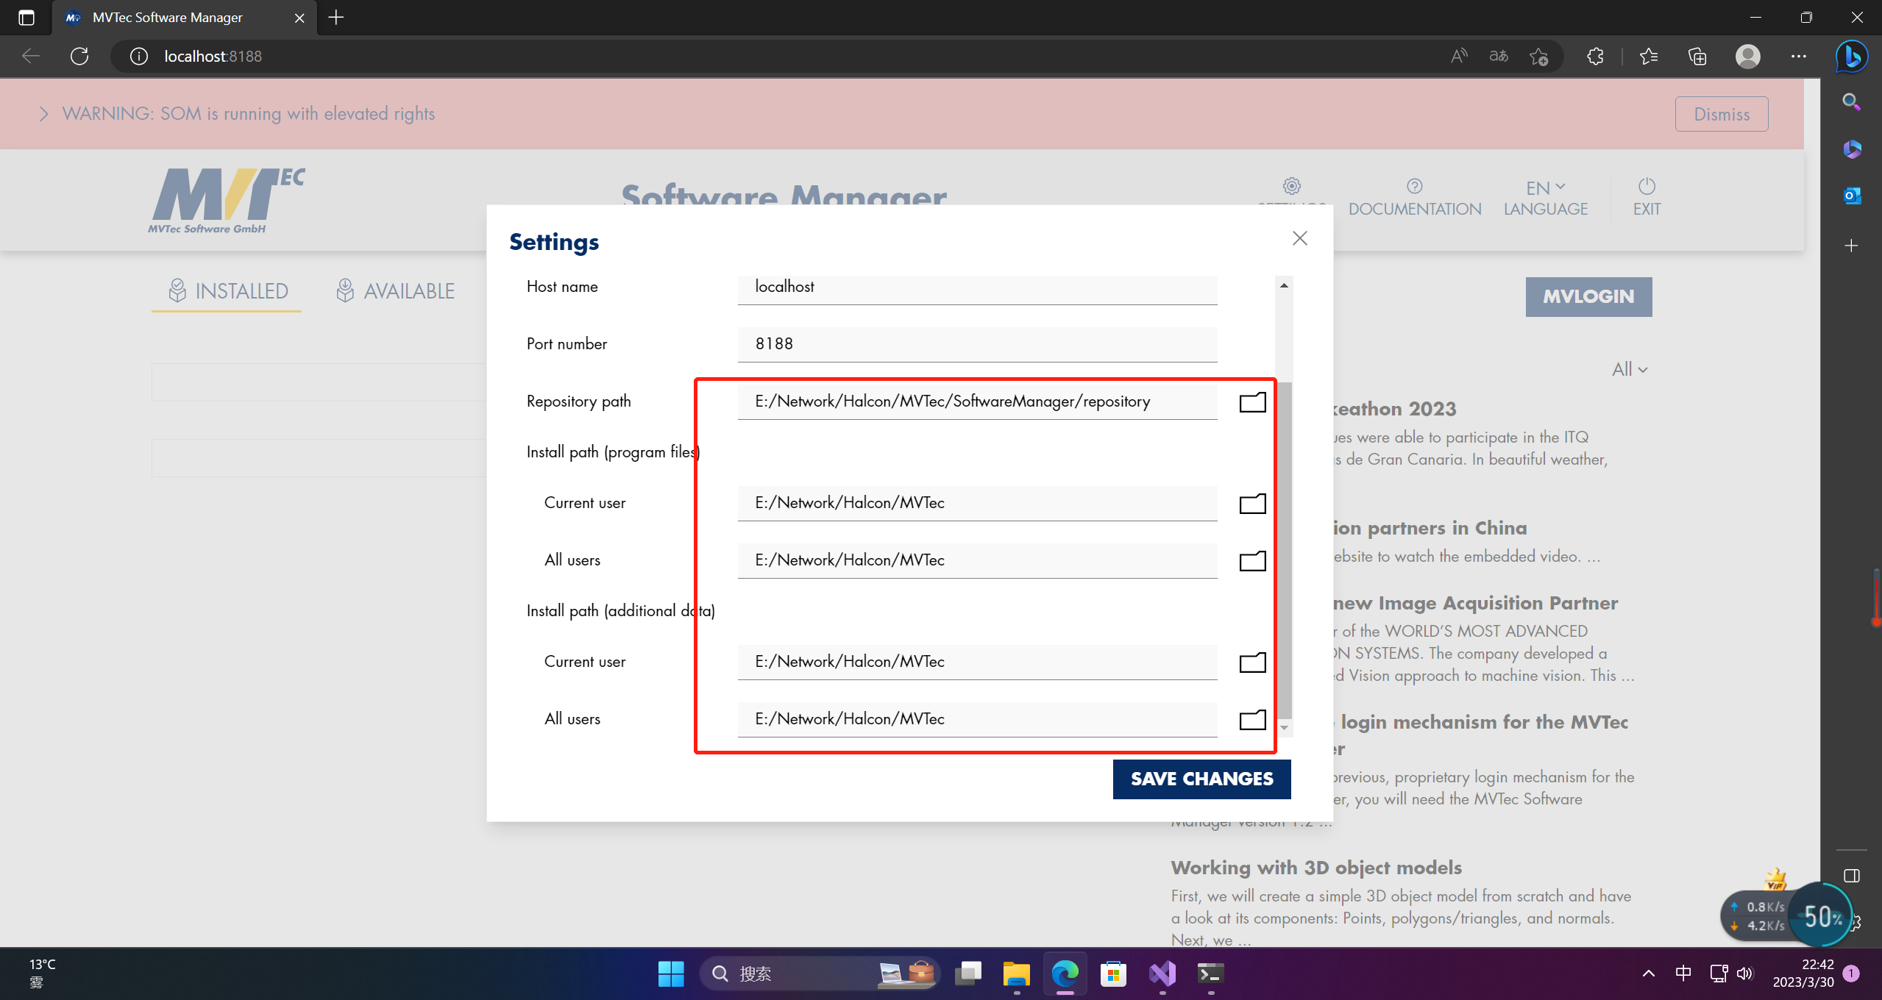This screenshot has width=1882, height=1000.
Task: Open Documentation help icon
Action: point(1414,187)
